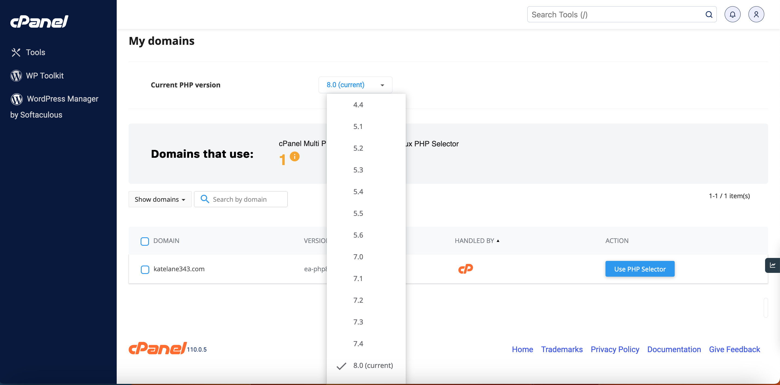Click the orange cPanel footer logo
780x385 pixels.
[157, 348]
